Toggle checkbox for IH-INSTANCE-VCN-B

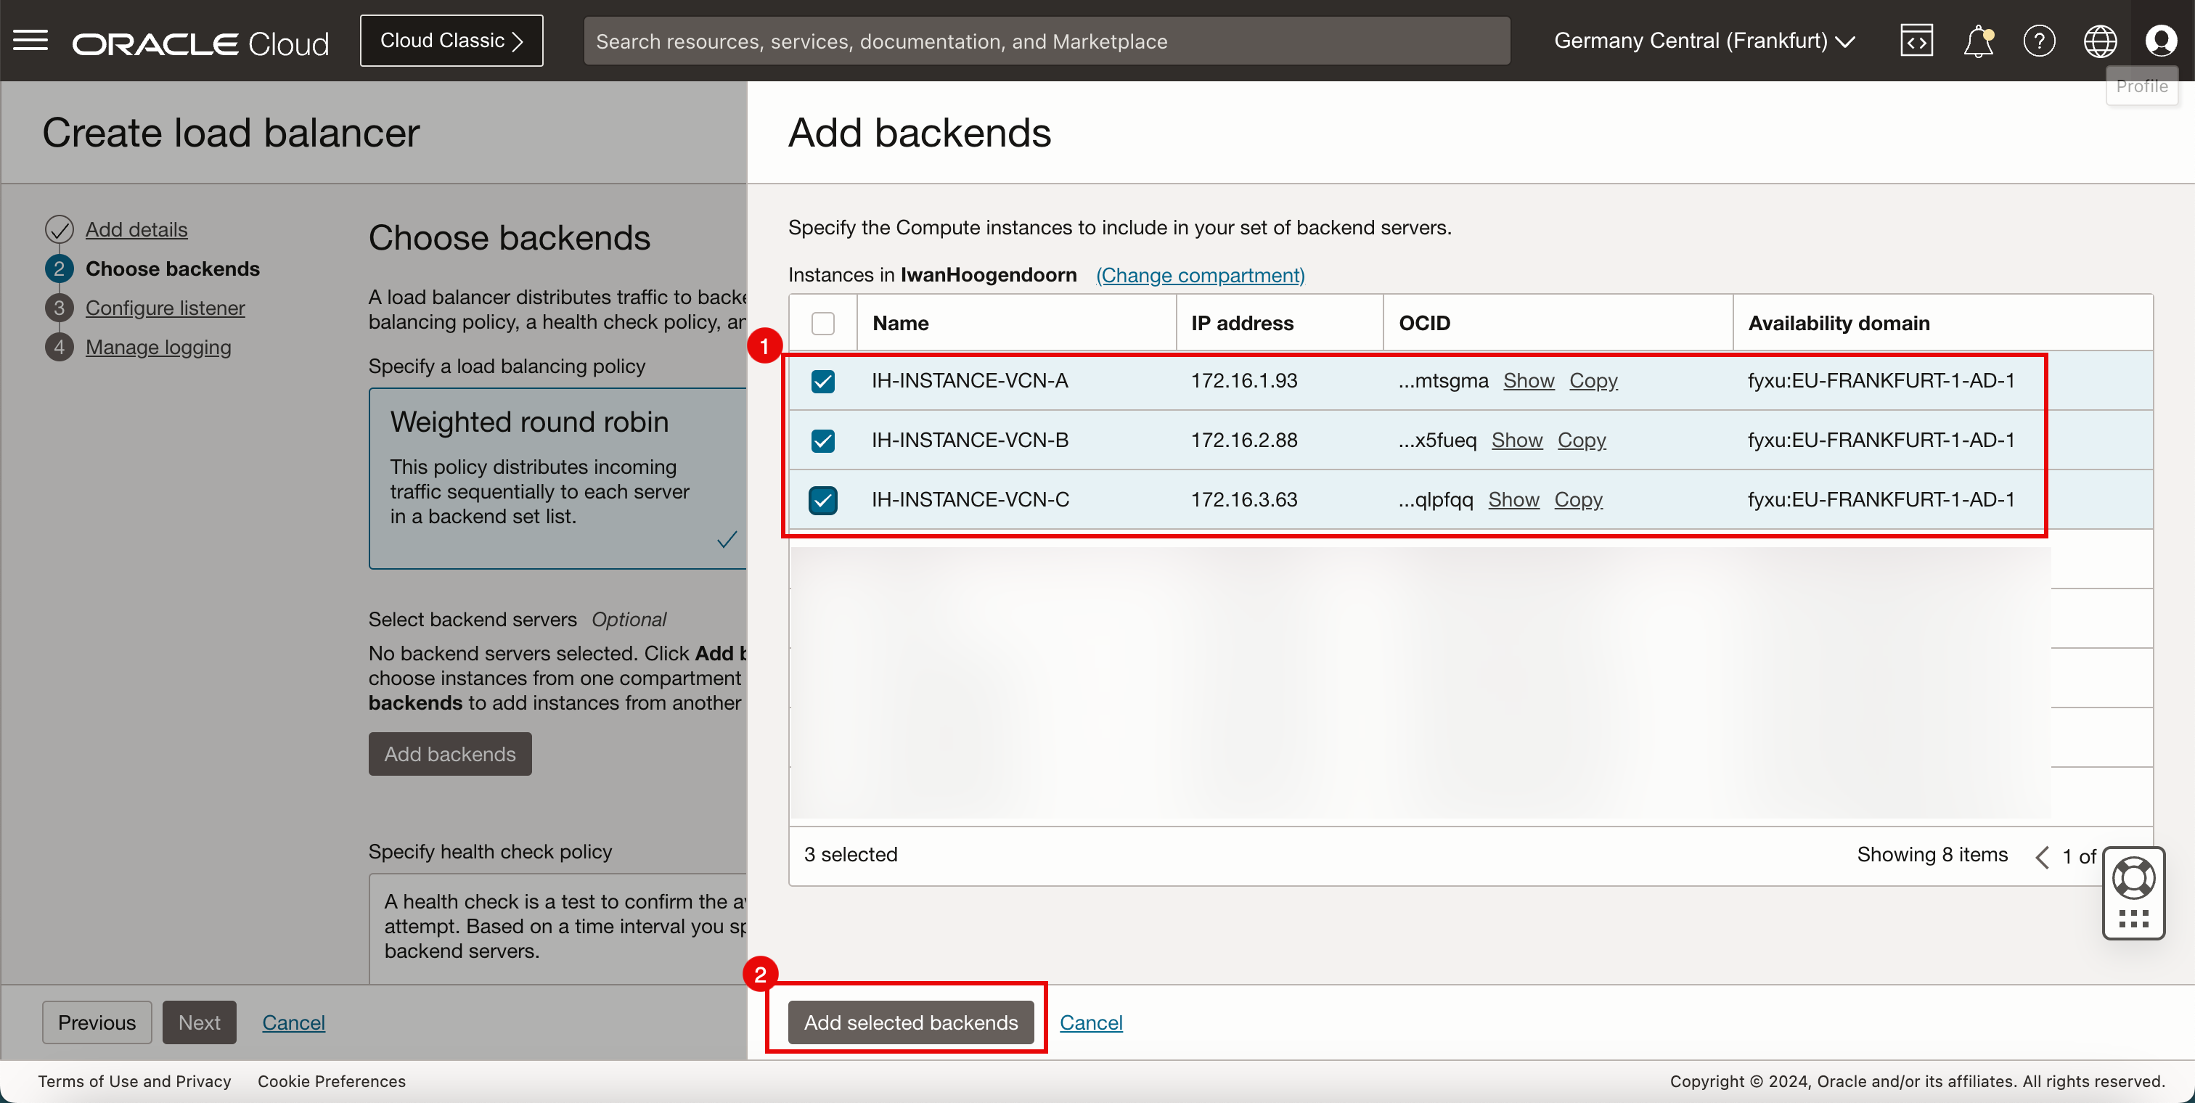(x=823, y=439)
